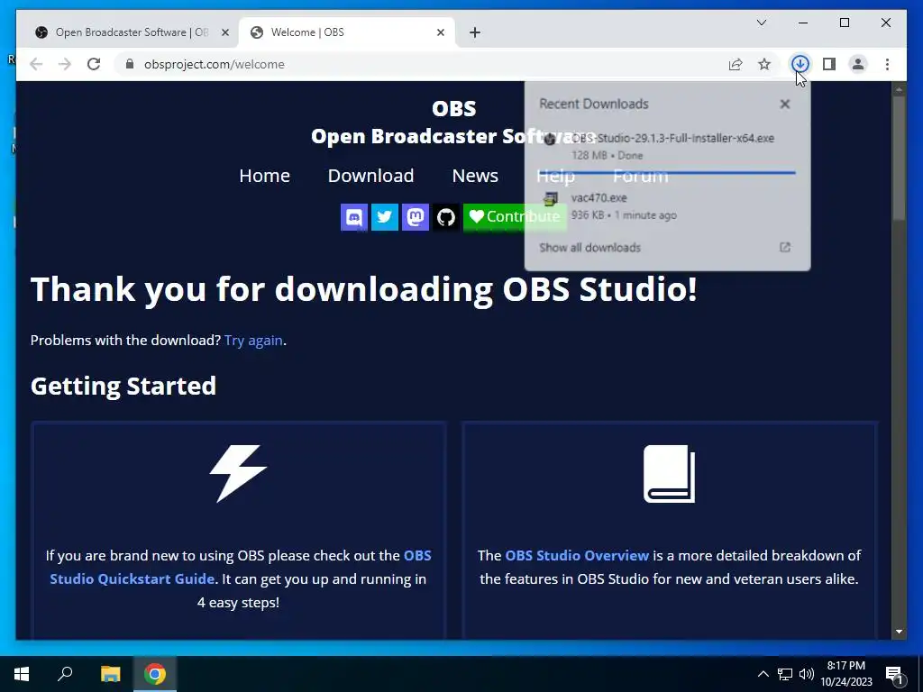Bookmark this page with the star icon
923x692 pixels.
tap(764, 64)
